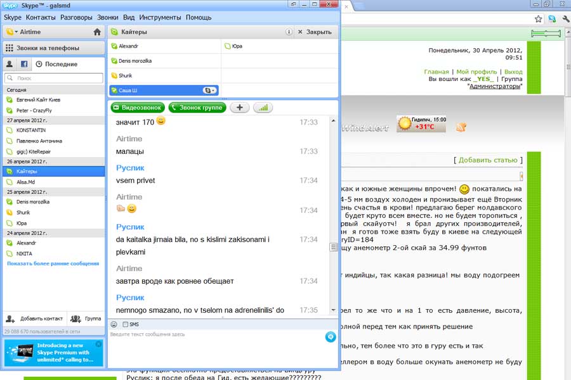Create a group with Группа button

(x=86, y=319)
